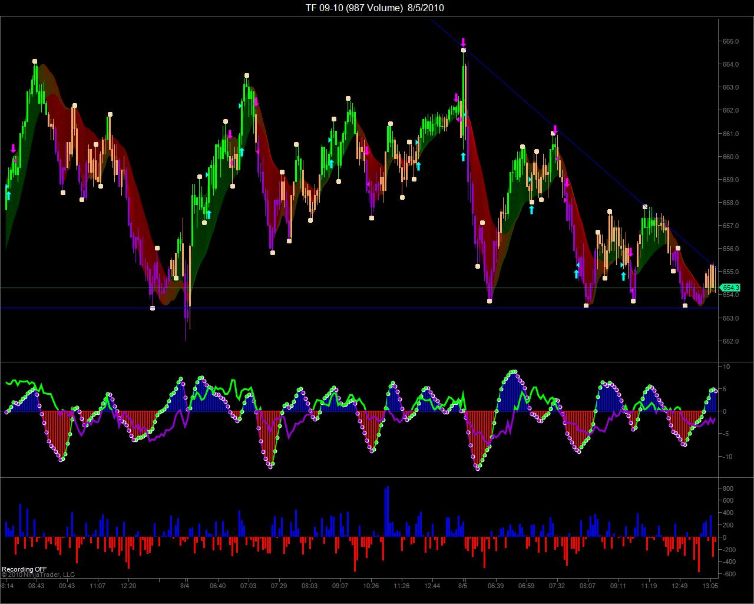Viewport: 754px width, 604px height.
Task: Click the 800 volume axis label
Action: coord(729,489)
